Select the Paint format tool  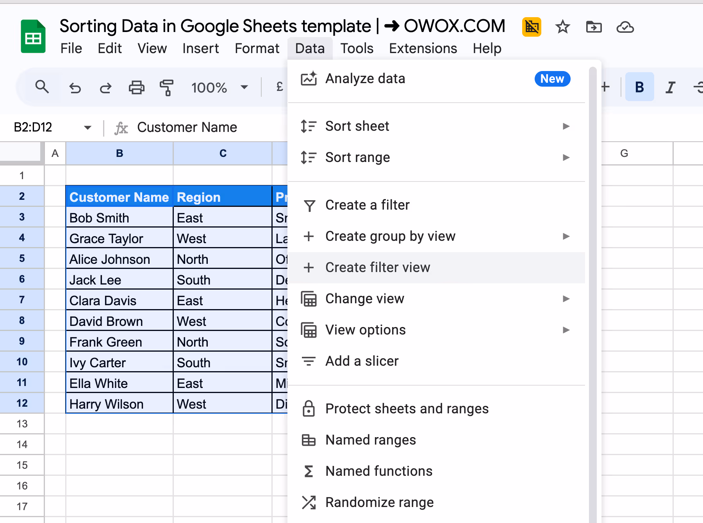click(166, 87)
